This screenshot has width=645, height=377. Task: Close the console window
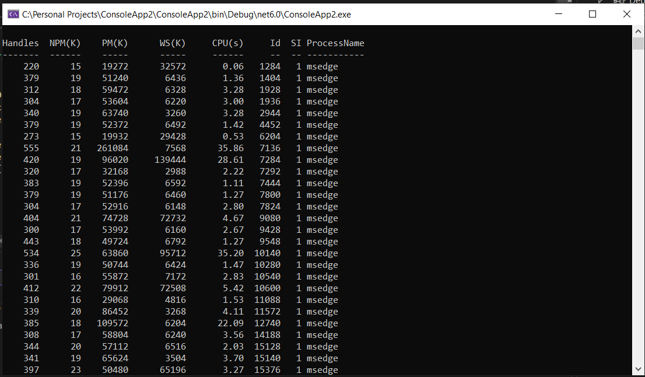click(627, 14)
